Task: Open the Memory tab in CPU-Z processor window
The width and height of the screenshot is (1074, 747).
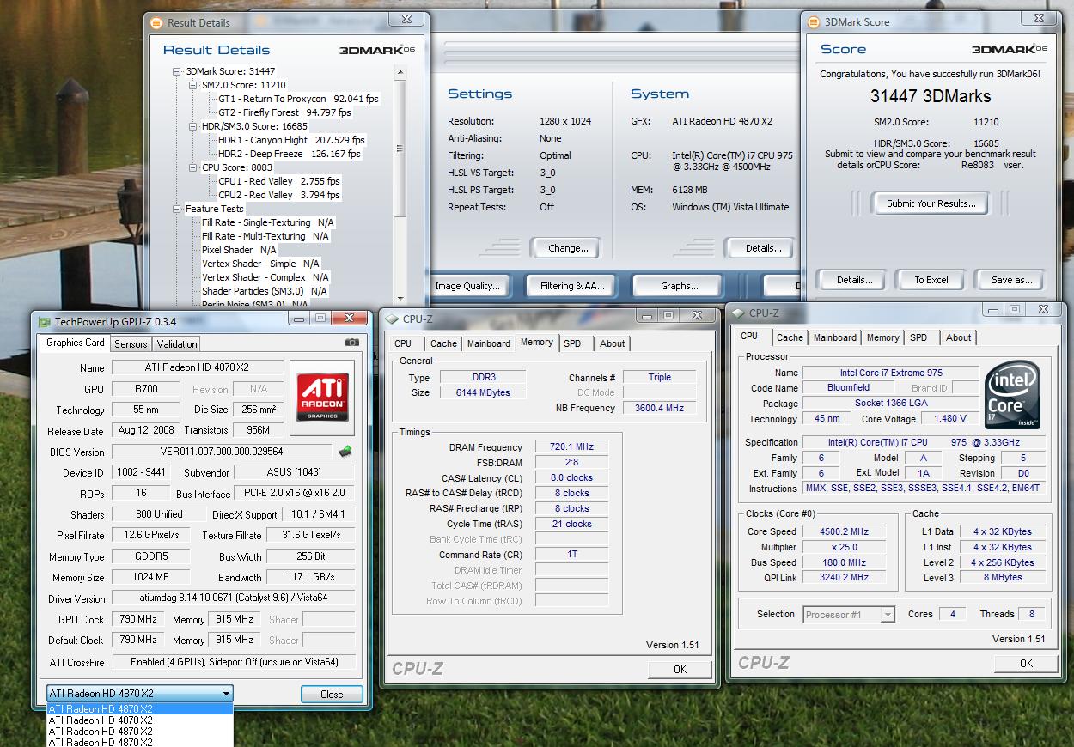Action: pos(882,337)
